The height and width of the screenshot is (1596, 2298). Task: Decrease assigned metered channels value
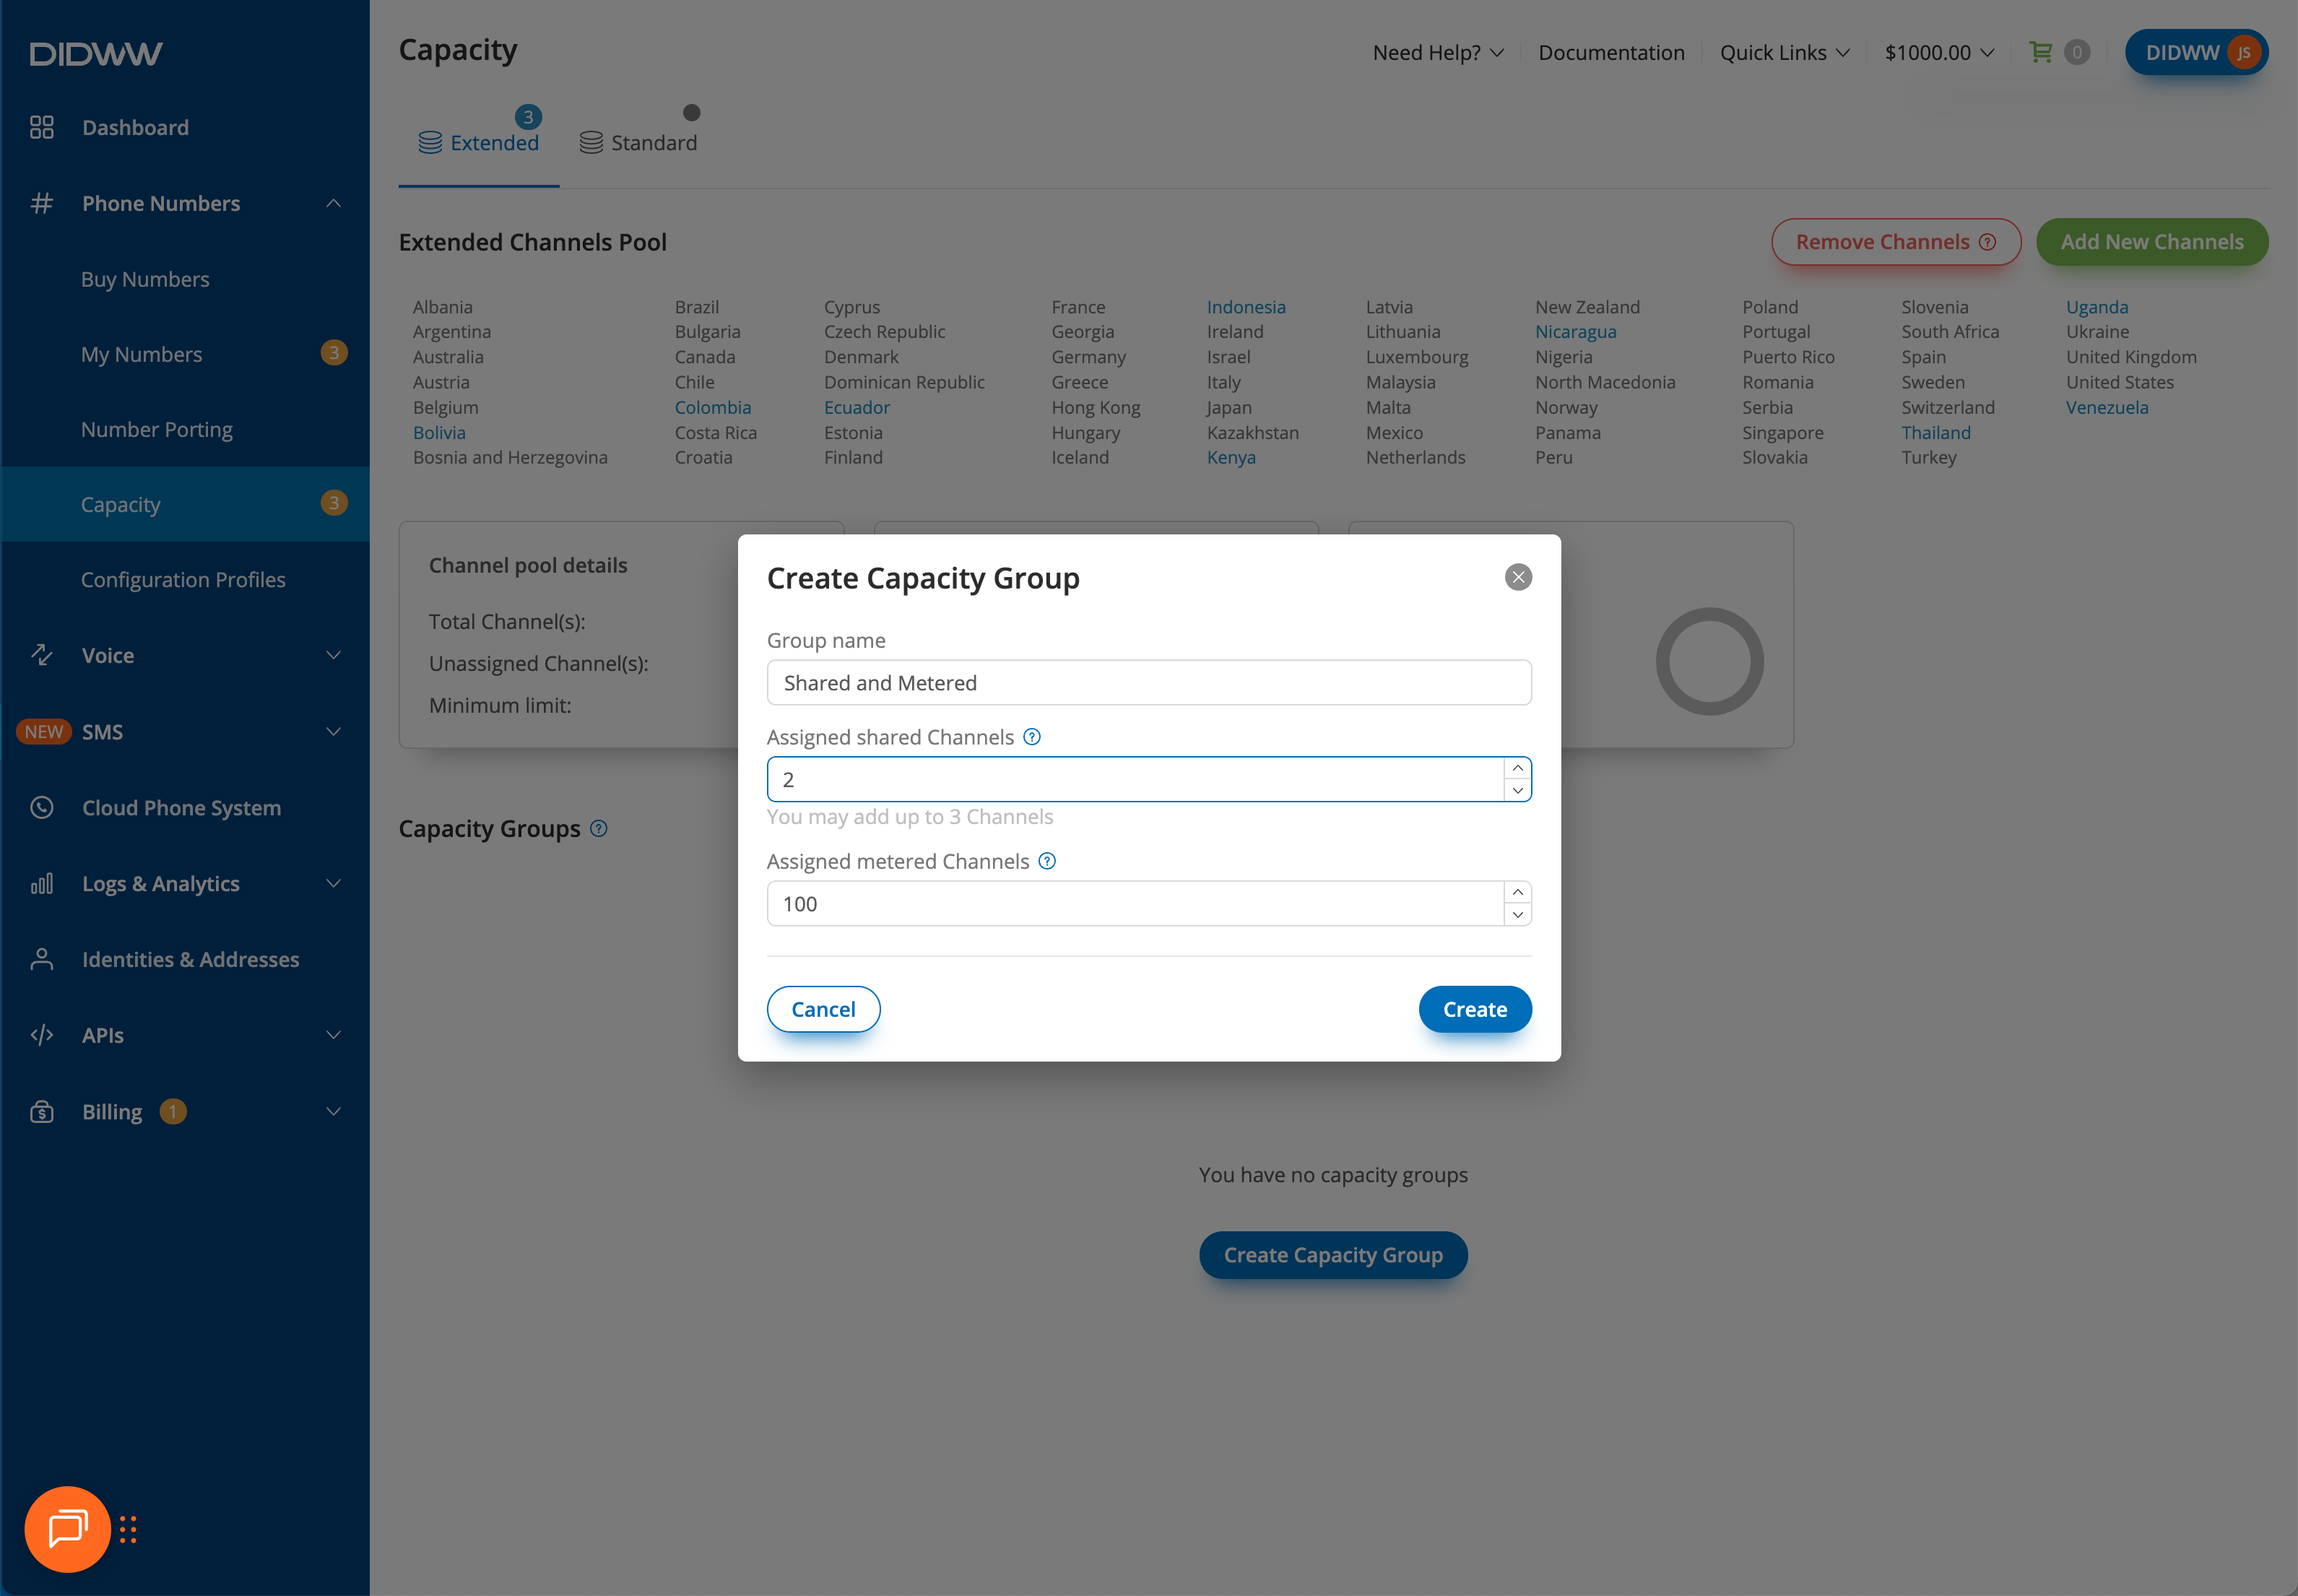[1517, 914]
